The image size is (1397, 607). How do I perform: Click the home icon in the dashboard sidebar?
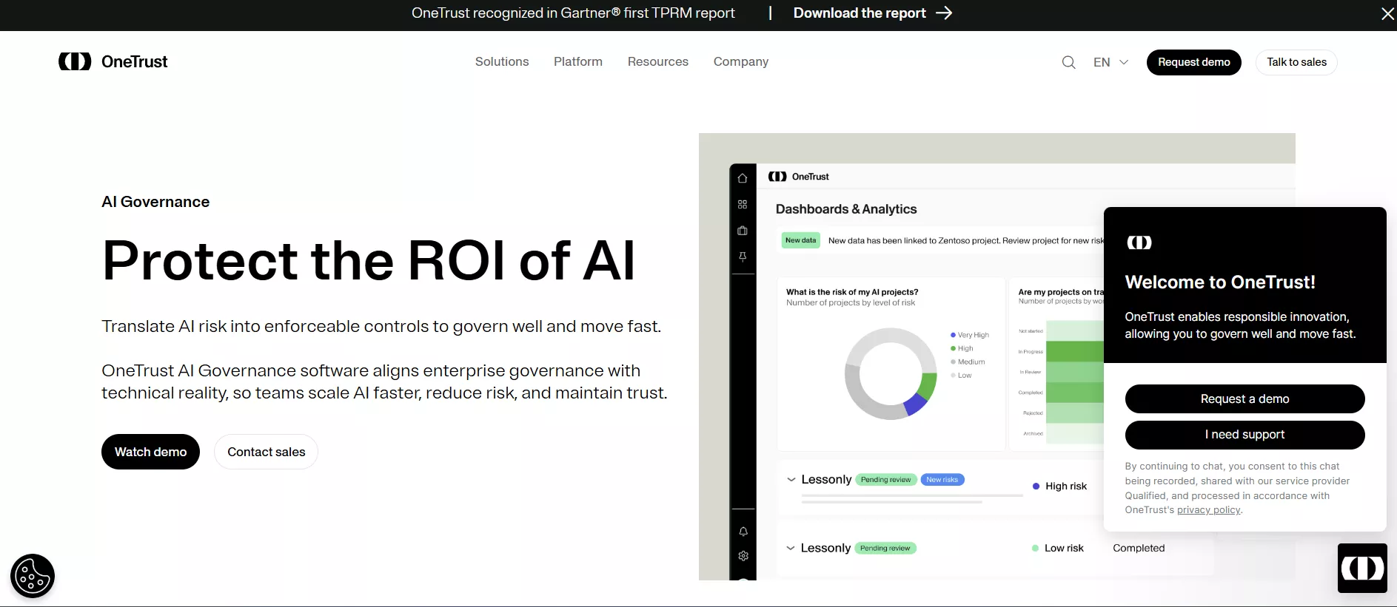pos(743,178)
